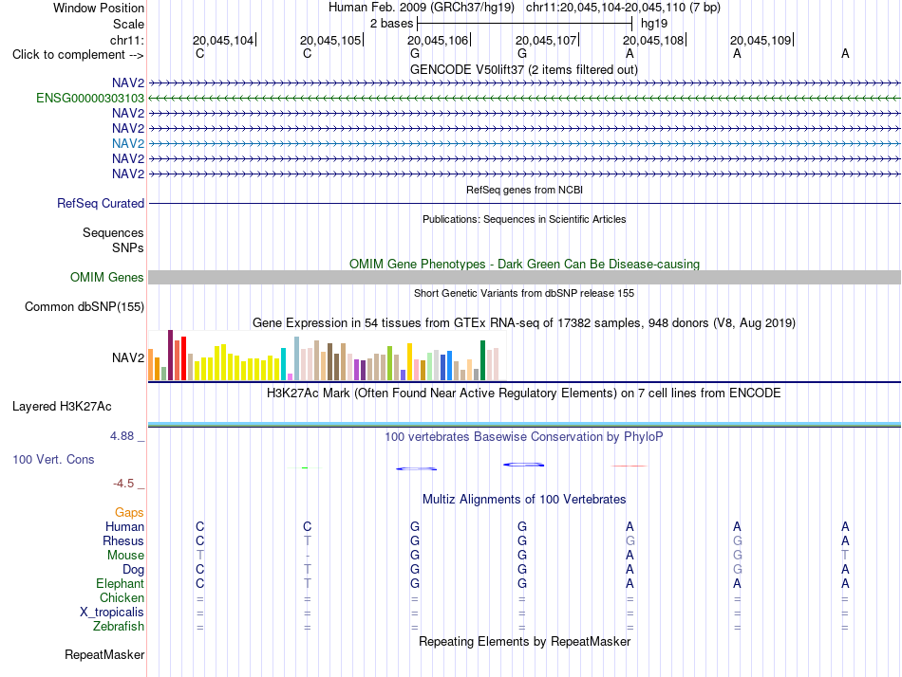
Task: Click the X_tropicalis species label
Action: (x=112, y=613)
